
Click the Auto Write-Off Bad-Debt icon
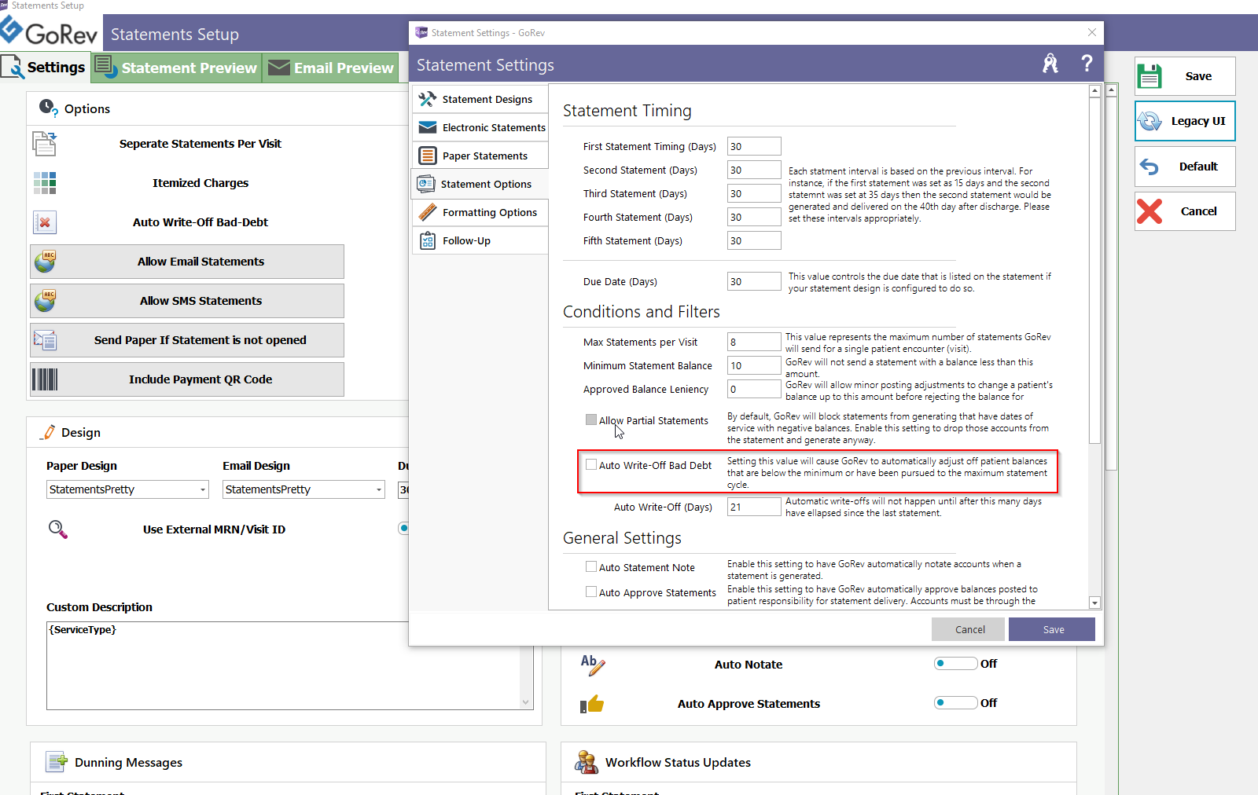[45, 222]
